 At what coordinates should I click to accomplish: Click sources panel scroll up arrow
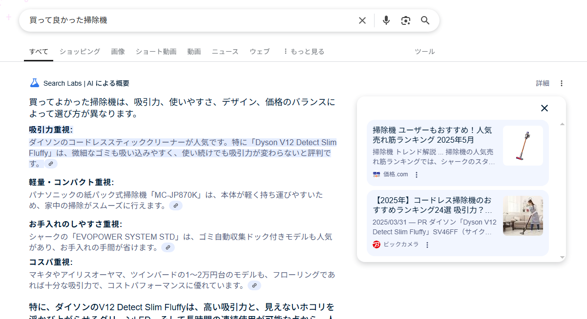[x=562, y=124]
